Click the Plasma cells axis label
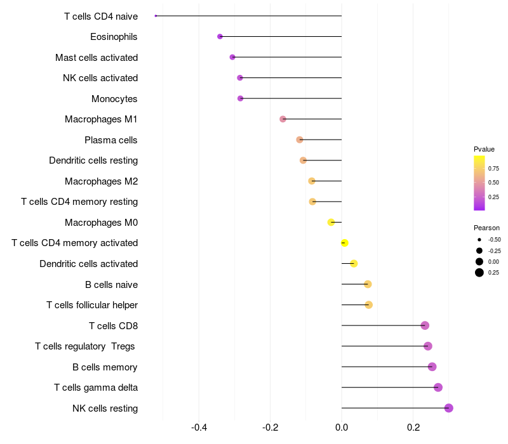This screenshot has height=444, width=508. (x=110, y=140)
